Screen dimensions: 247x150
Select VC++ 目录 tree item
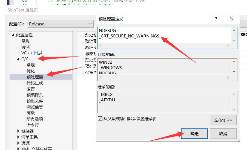(x=32, y=53)
